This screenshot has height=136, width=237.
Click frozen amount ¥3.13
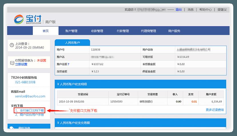tap(95, 71)
